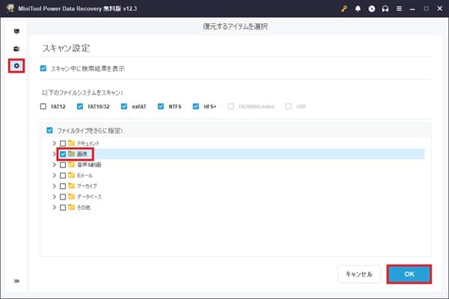
Task: Close the MiniTool window
Action: tap(440, 8)
